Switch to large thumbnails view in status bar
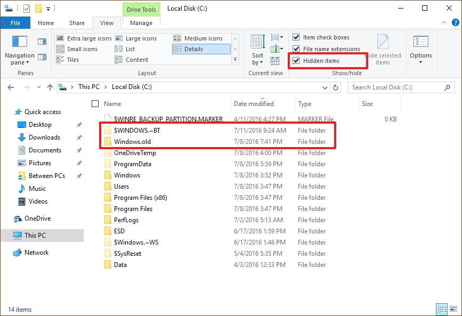The height and width of the screenshot is (316, 462). click(453, 309)
